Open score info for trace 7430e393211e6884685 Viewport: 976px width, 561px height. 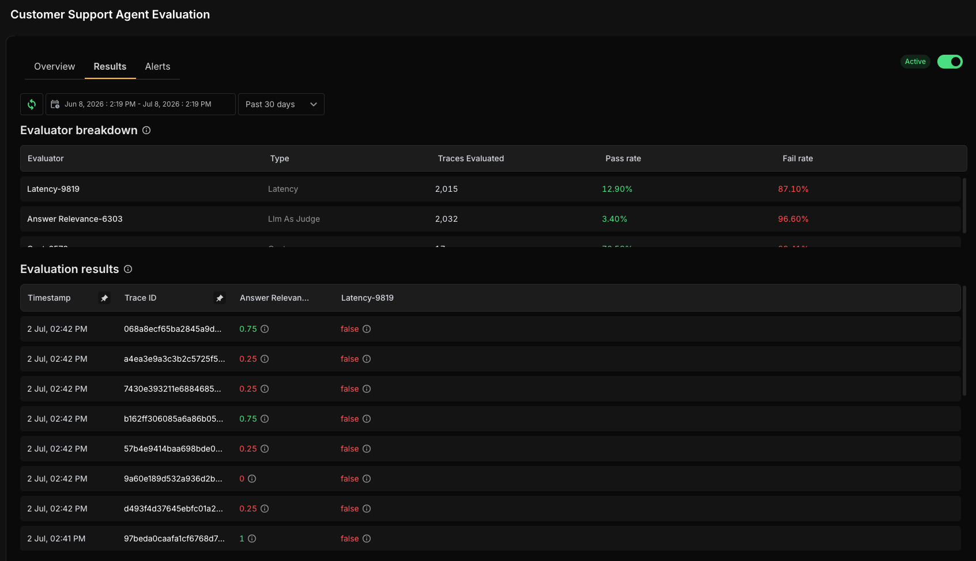coord(265,389)
